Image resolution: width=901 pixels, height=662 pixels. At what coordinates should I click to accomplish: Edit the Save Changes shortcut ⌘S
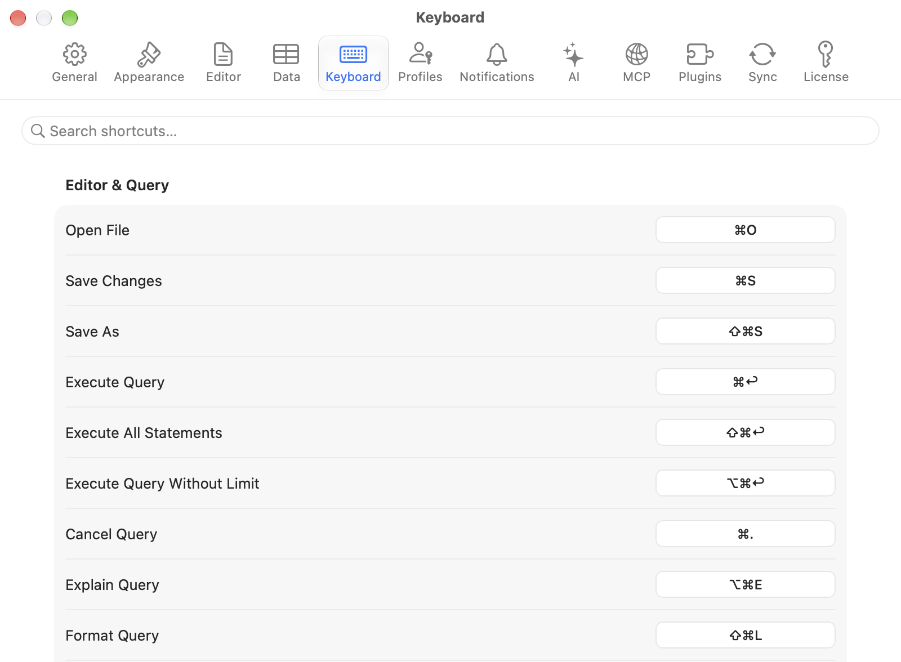click(745, 281)
